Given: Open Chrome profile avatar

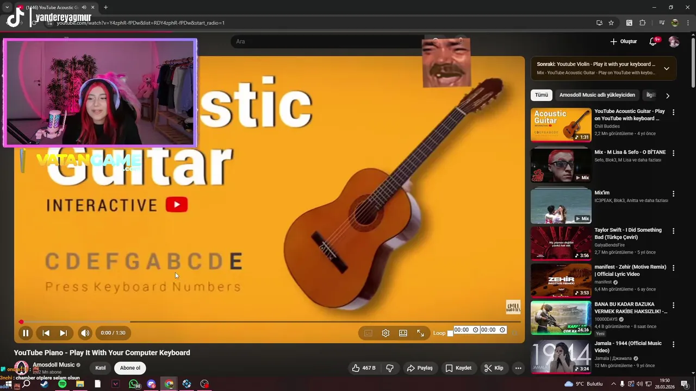Looking at the screenshot, I should 675,23.
